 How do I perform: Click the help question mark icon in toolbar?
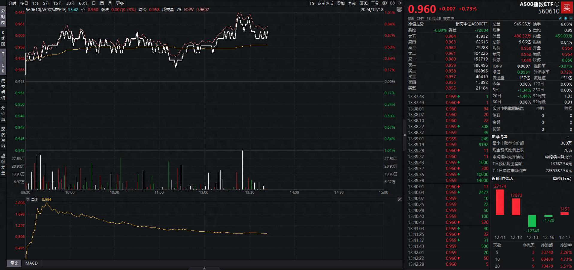[392, 3]
